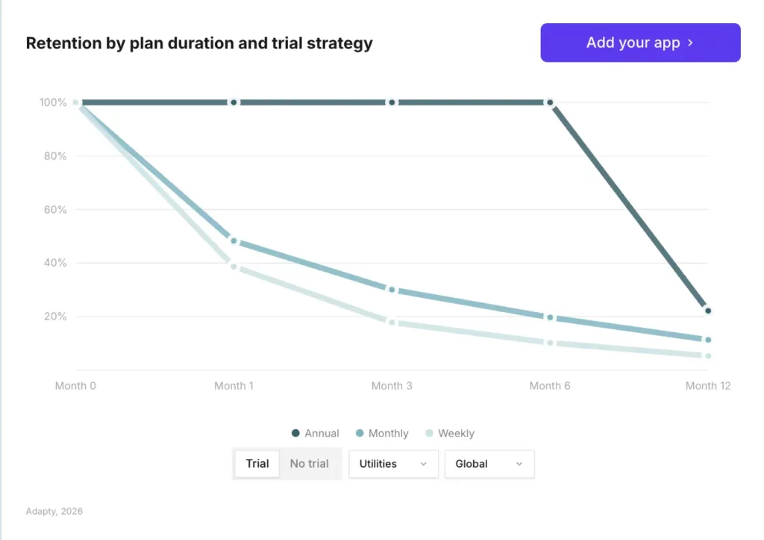Click the Adapty, 2026 attribution text
764x540 pixels.
(x=54, y=511)
